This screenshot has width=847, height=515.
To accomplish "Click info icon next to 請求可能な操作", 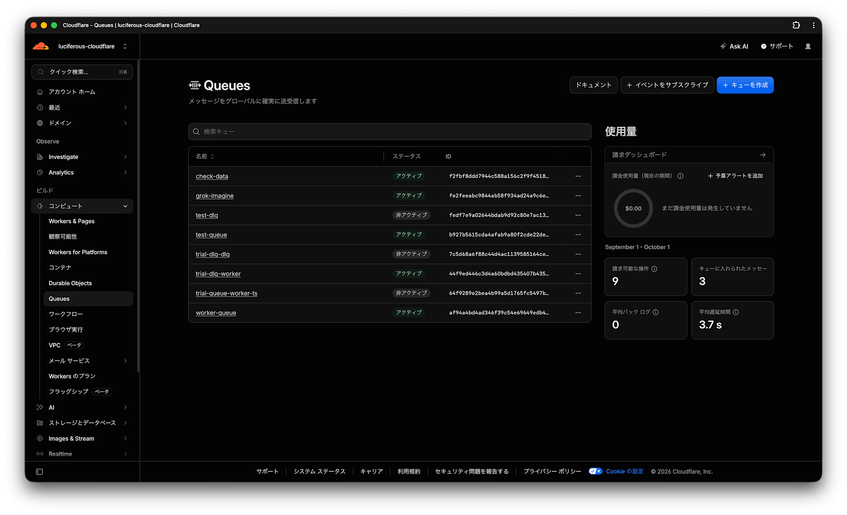I will 654,269.
